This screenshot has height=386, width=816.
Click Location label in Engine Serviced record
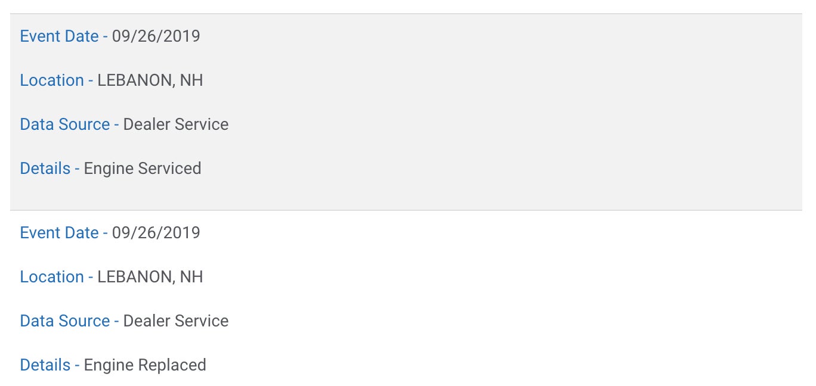click(52, 80)
